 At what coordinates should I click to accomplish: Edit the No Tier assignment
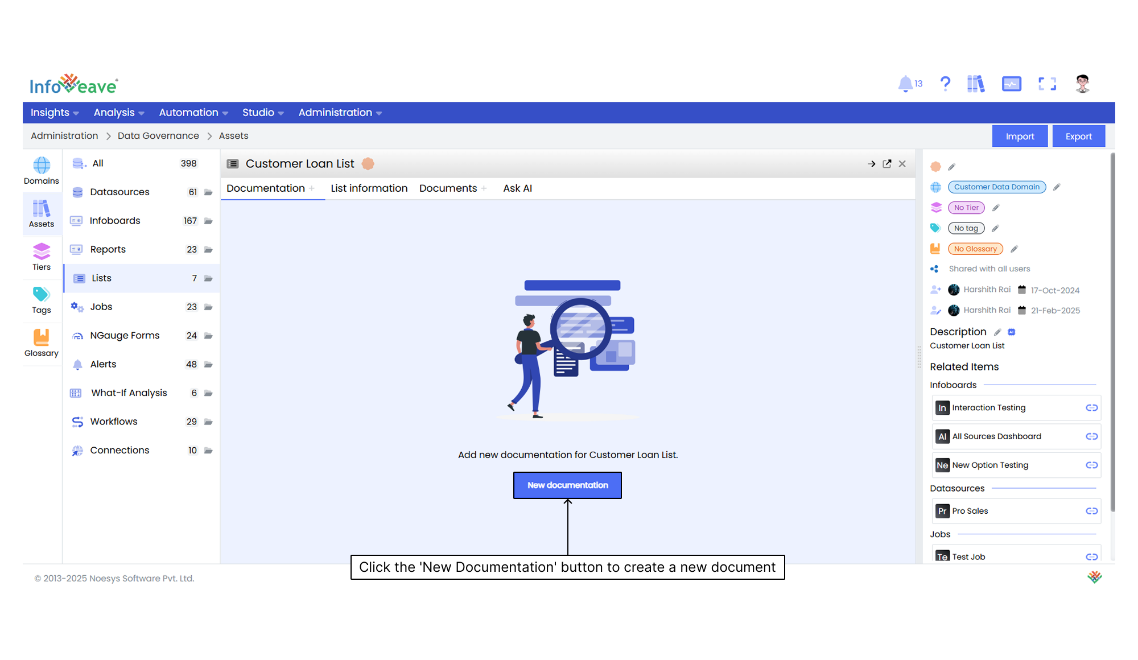click(996, 208)
